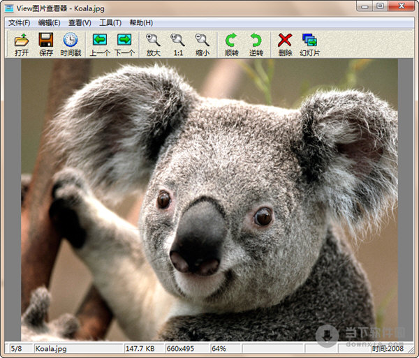Open the 工具(T) menu

(110, 23)
